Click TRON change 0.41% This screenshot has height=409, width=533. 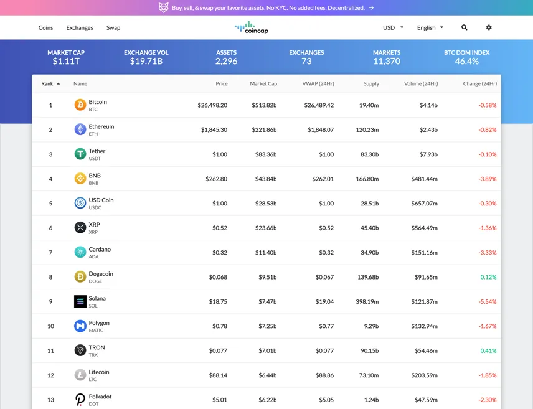(x=488, y=350)
